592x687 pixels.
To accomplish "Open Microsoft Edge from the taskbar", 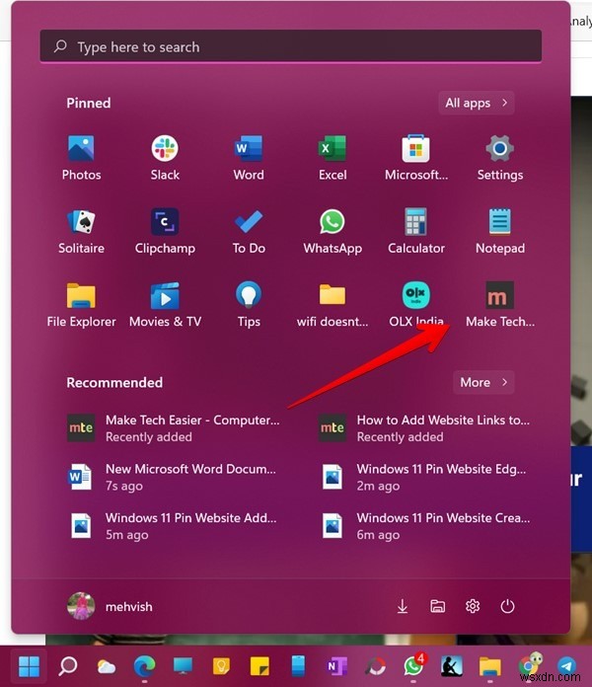I will [144, 666].
